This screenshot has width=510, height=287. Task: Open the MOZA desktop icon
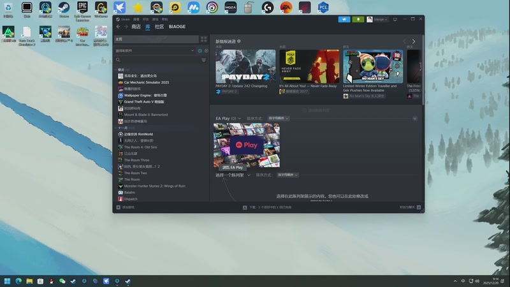tap(231, 8)
